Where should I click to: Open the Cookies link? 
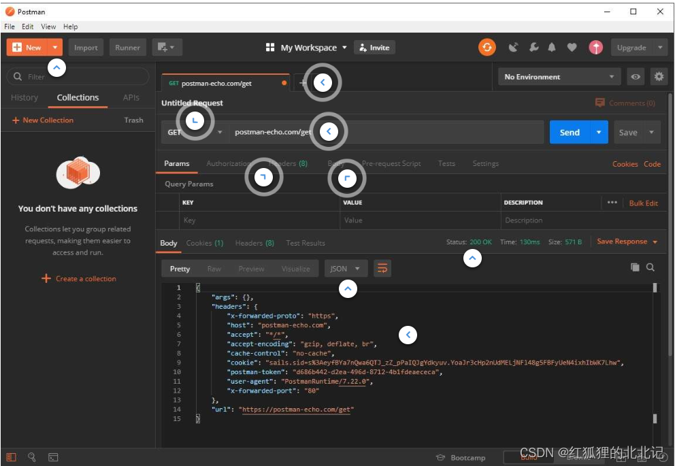(x=625, y=164)
